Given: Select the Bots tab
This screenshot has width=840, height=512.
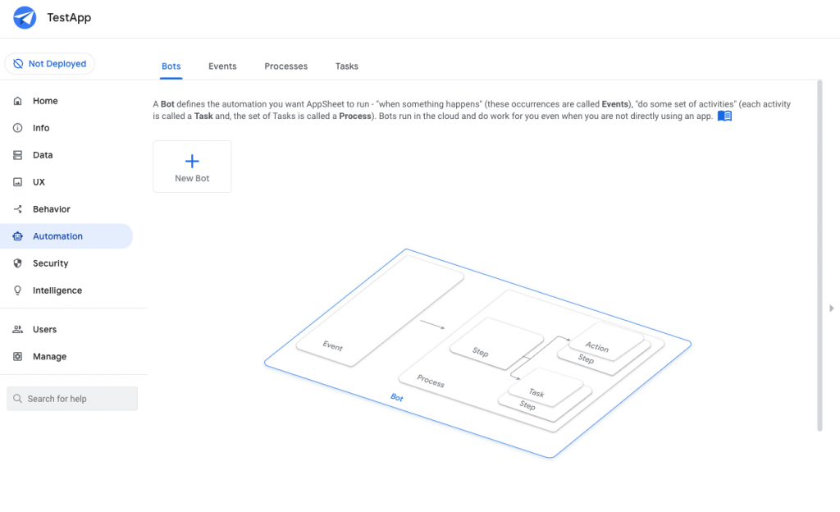Looking at the screenshot, I should point(171,66).
